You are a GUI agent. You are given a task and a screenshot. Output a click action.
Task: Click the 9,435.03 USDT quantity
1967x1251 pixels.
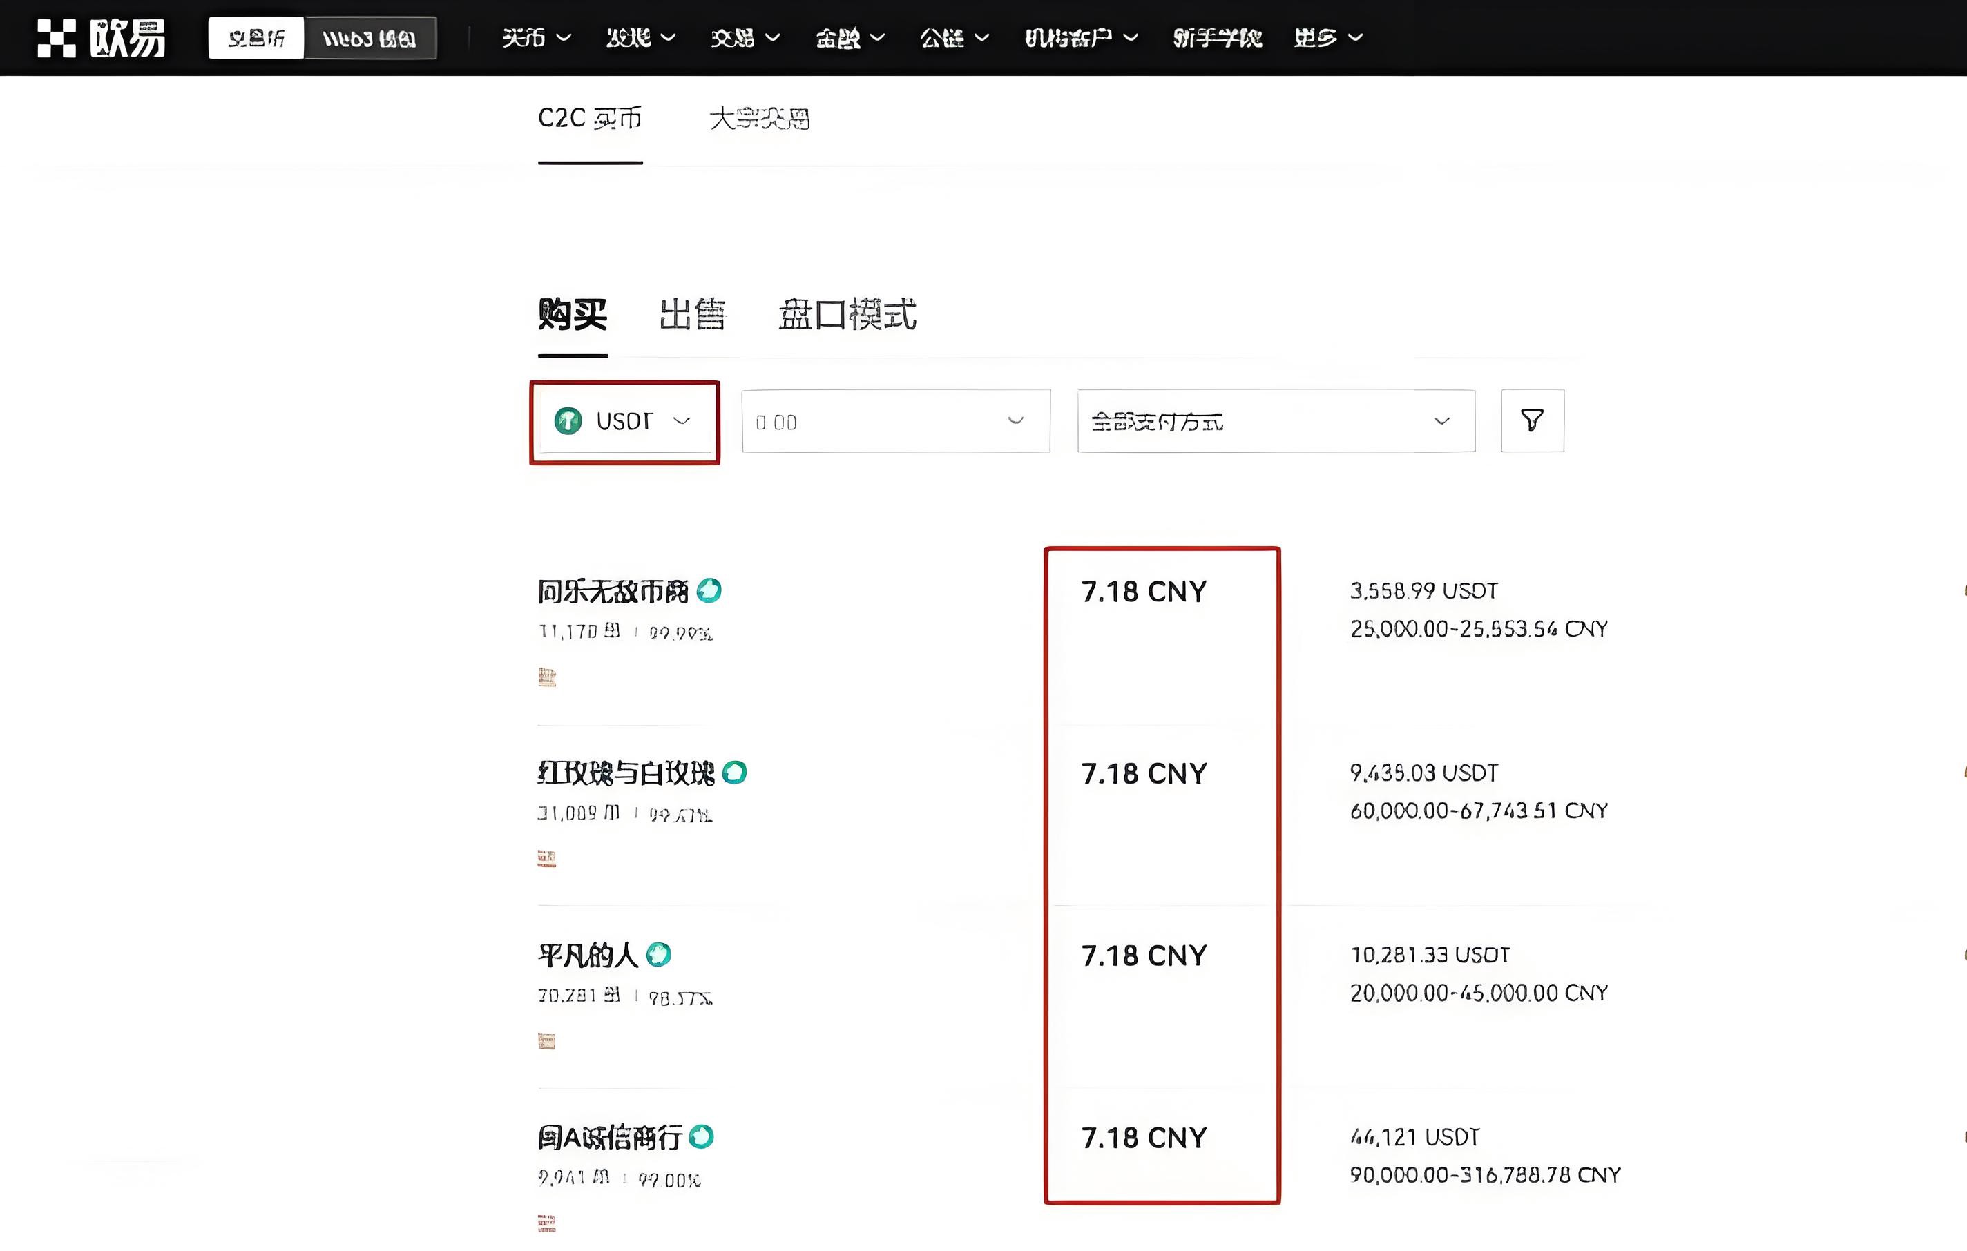[x=1423, y=773]
